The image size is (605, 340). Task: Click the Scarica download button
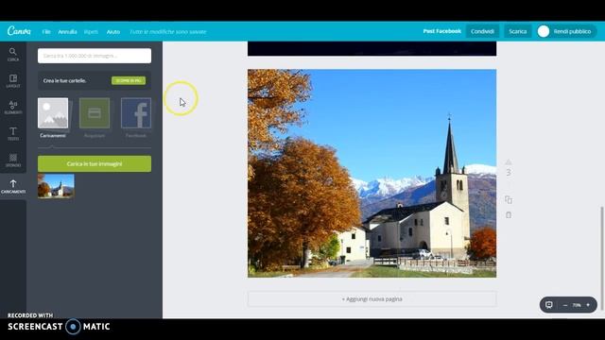tap(517, 31)
